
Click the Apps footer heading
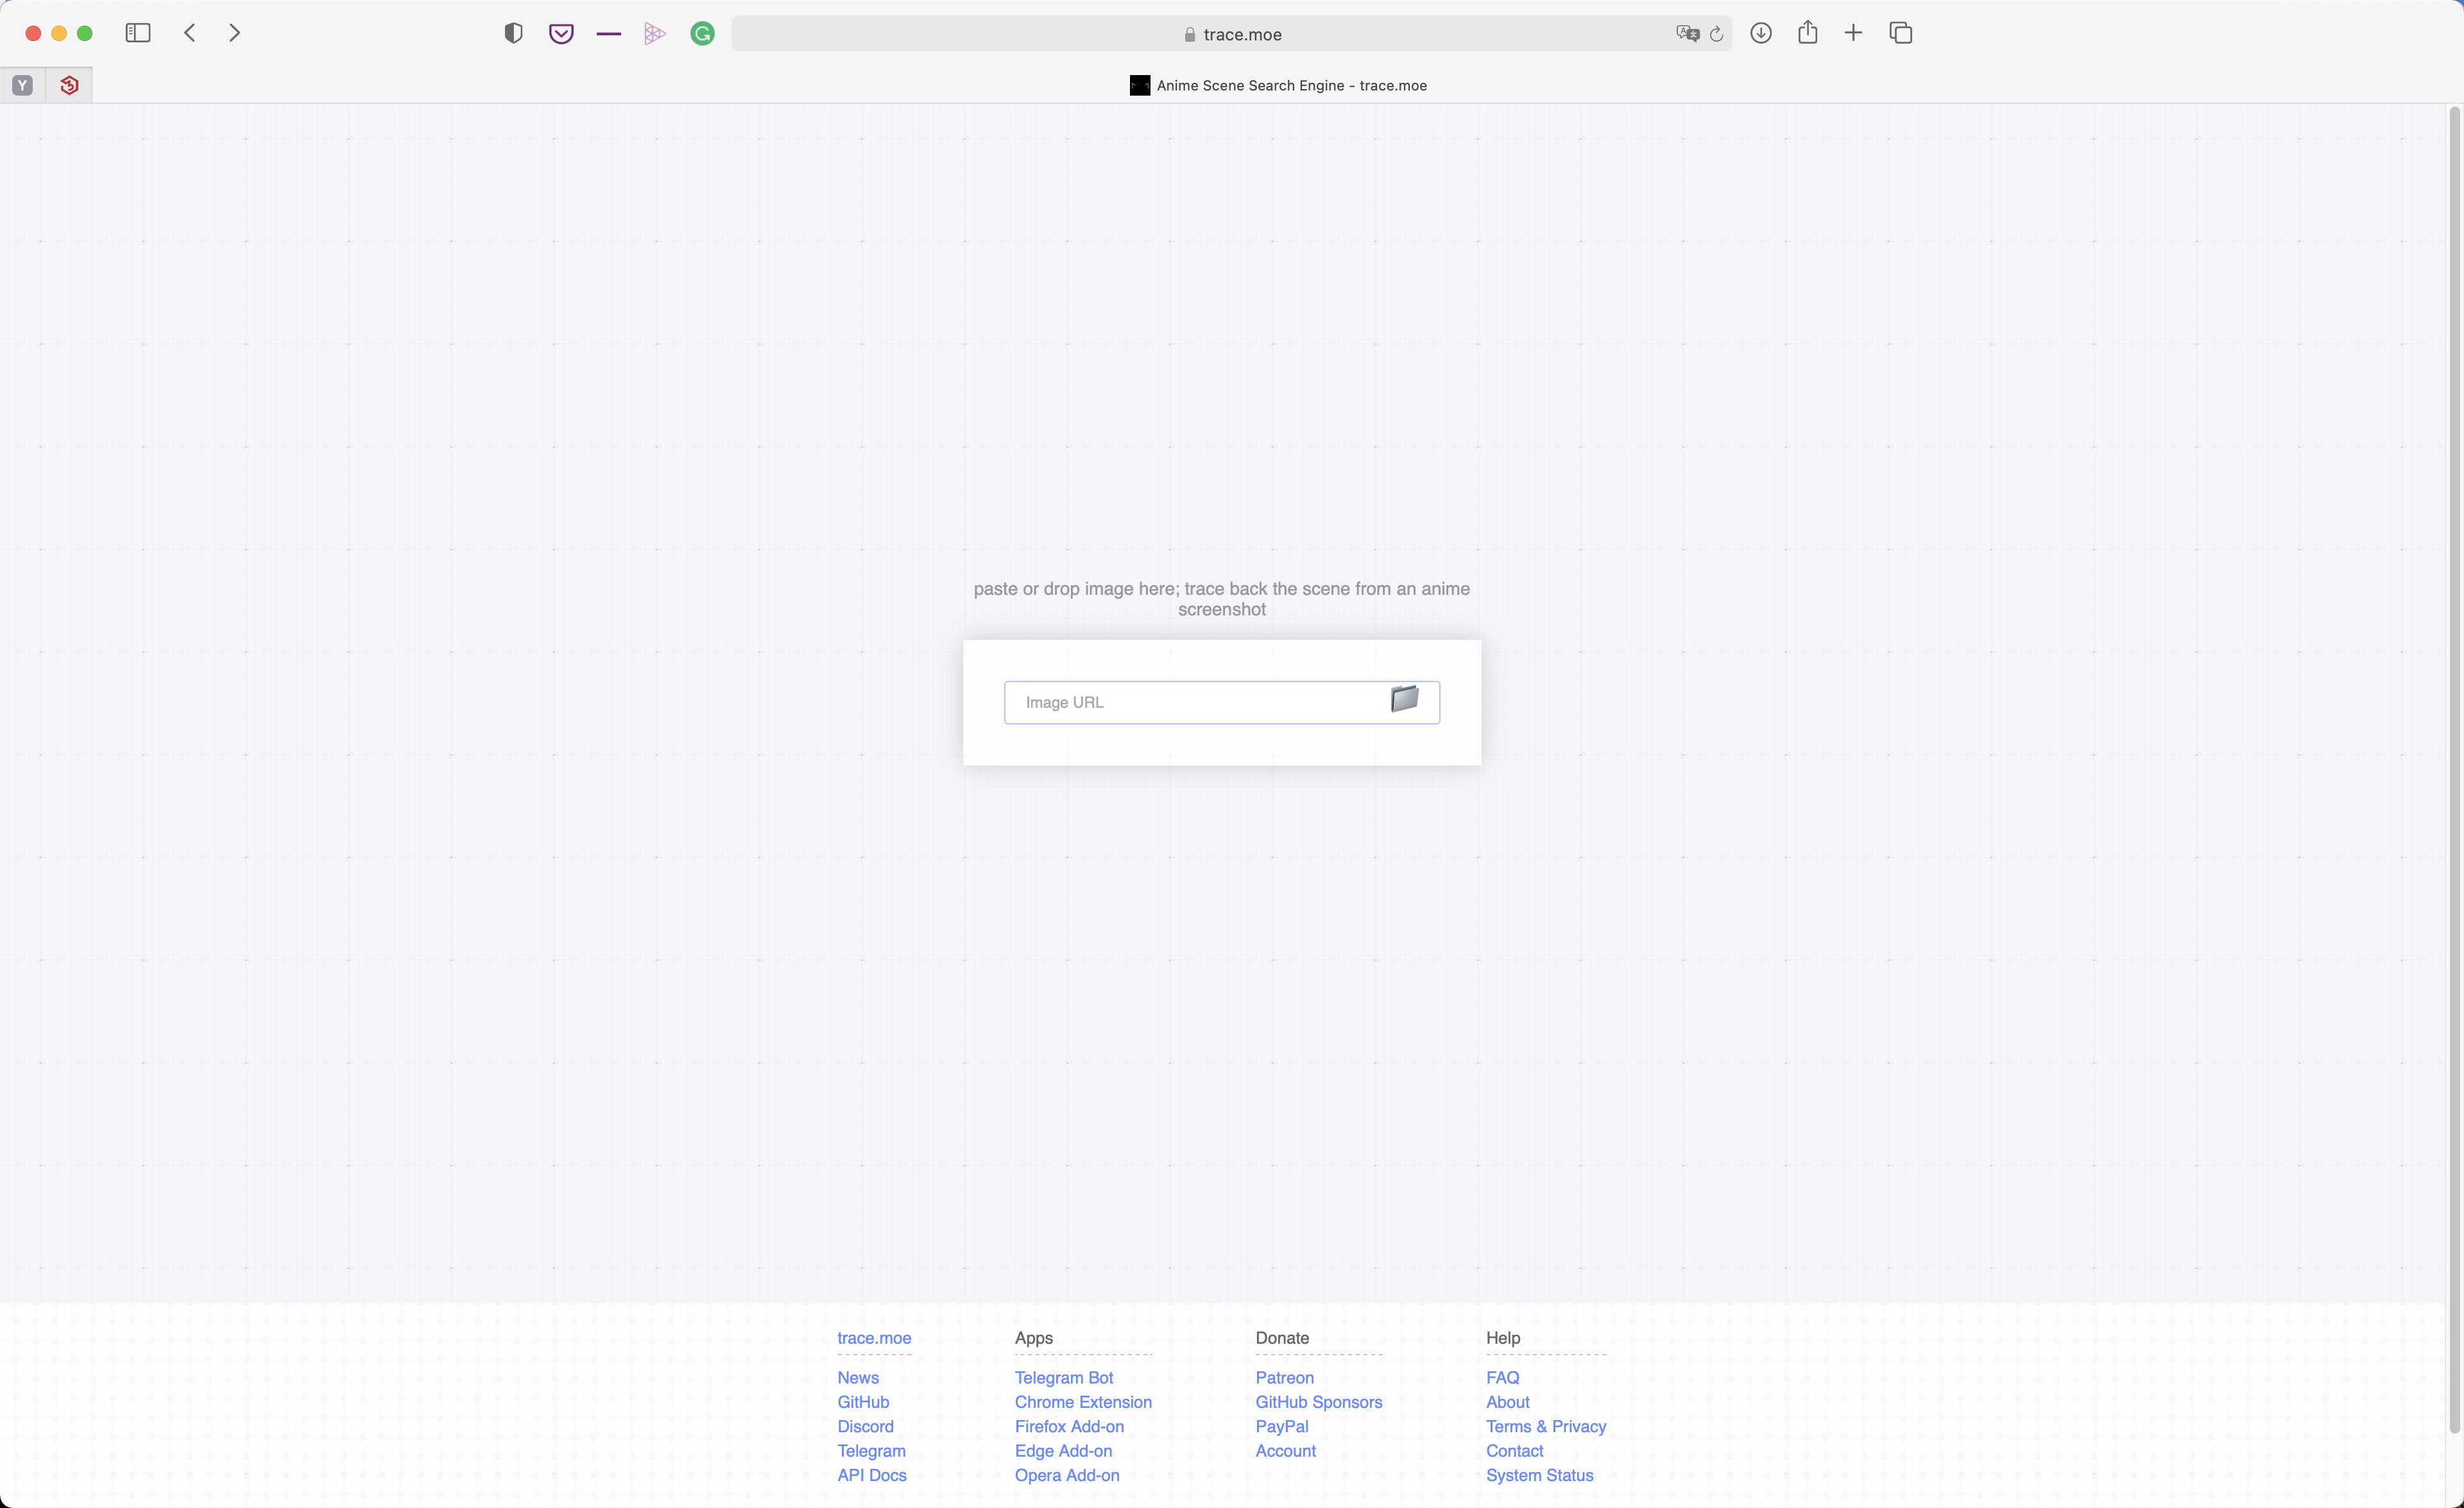pos(1033,1338)
